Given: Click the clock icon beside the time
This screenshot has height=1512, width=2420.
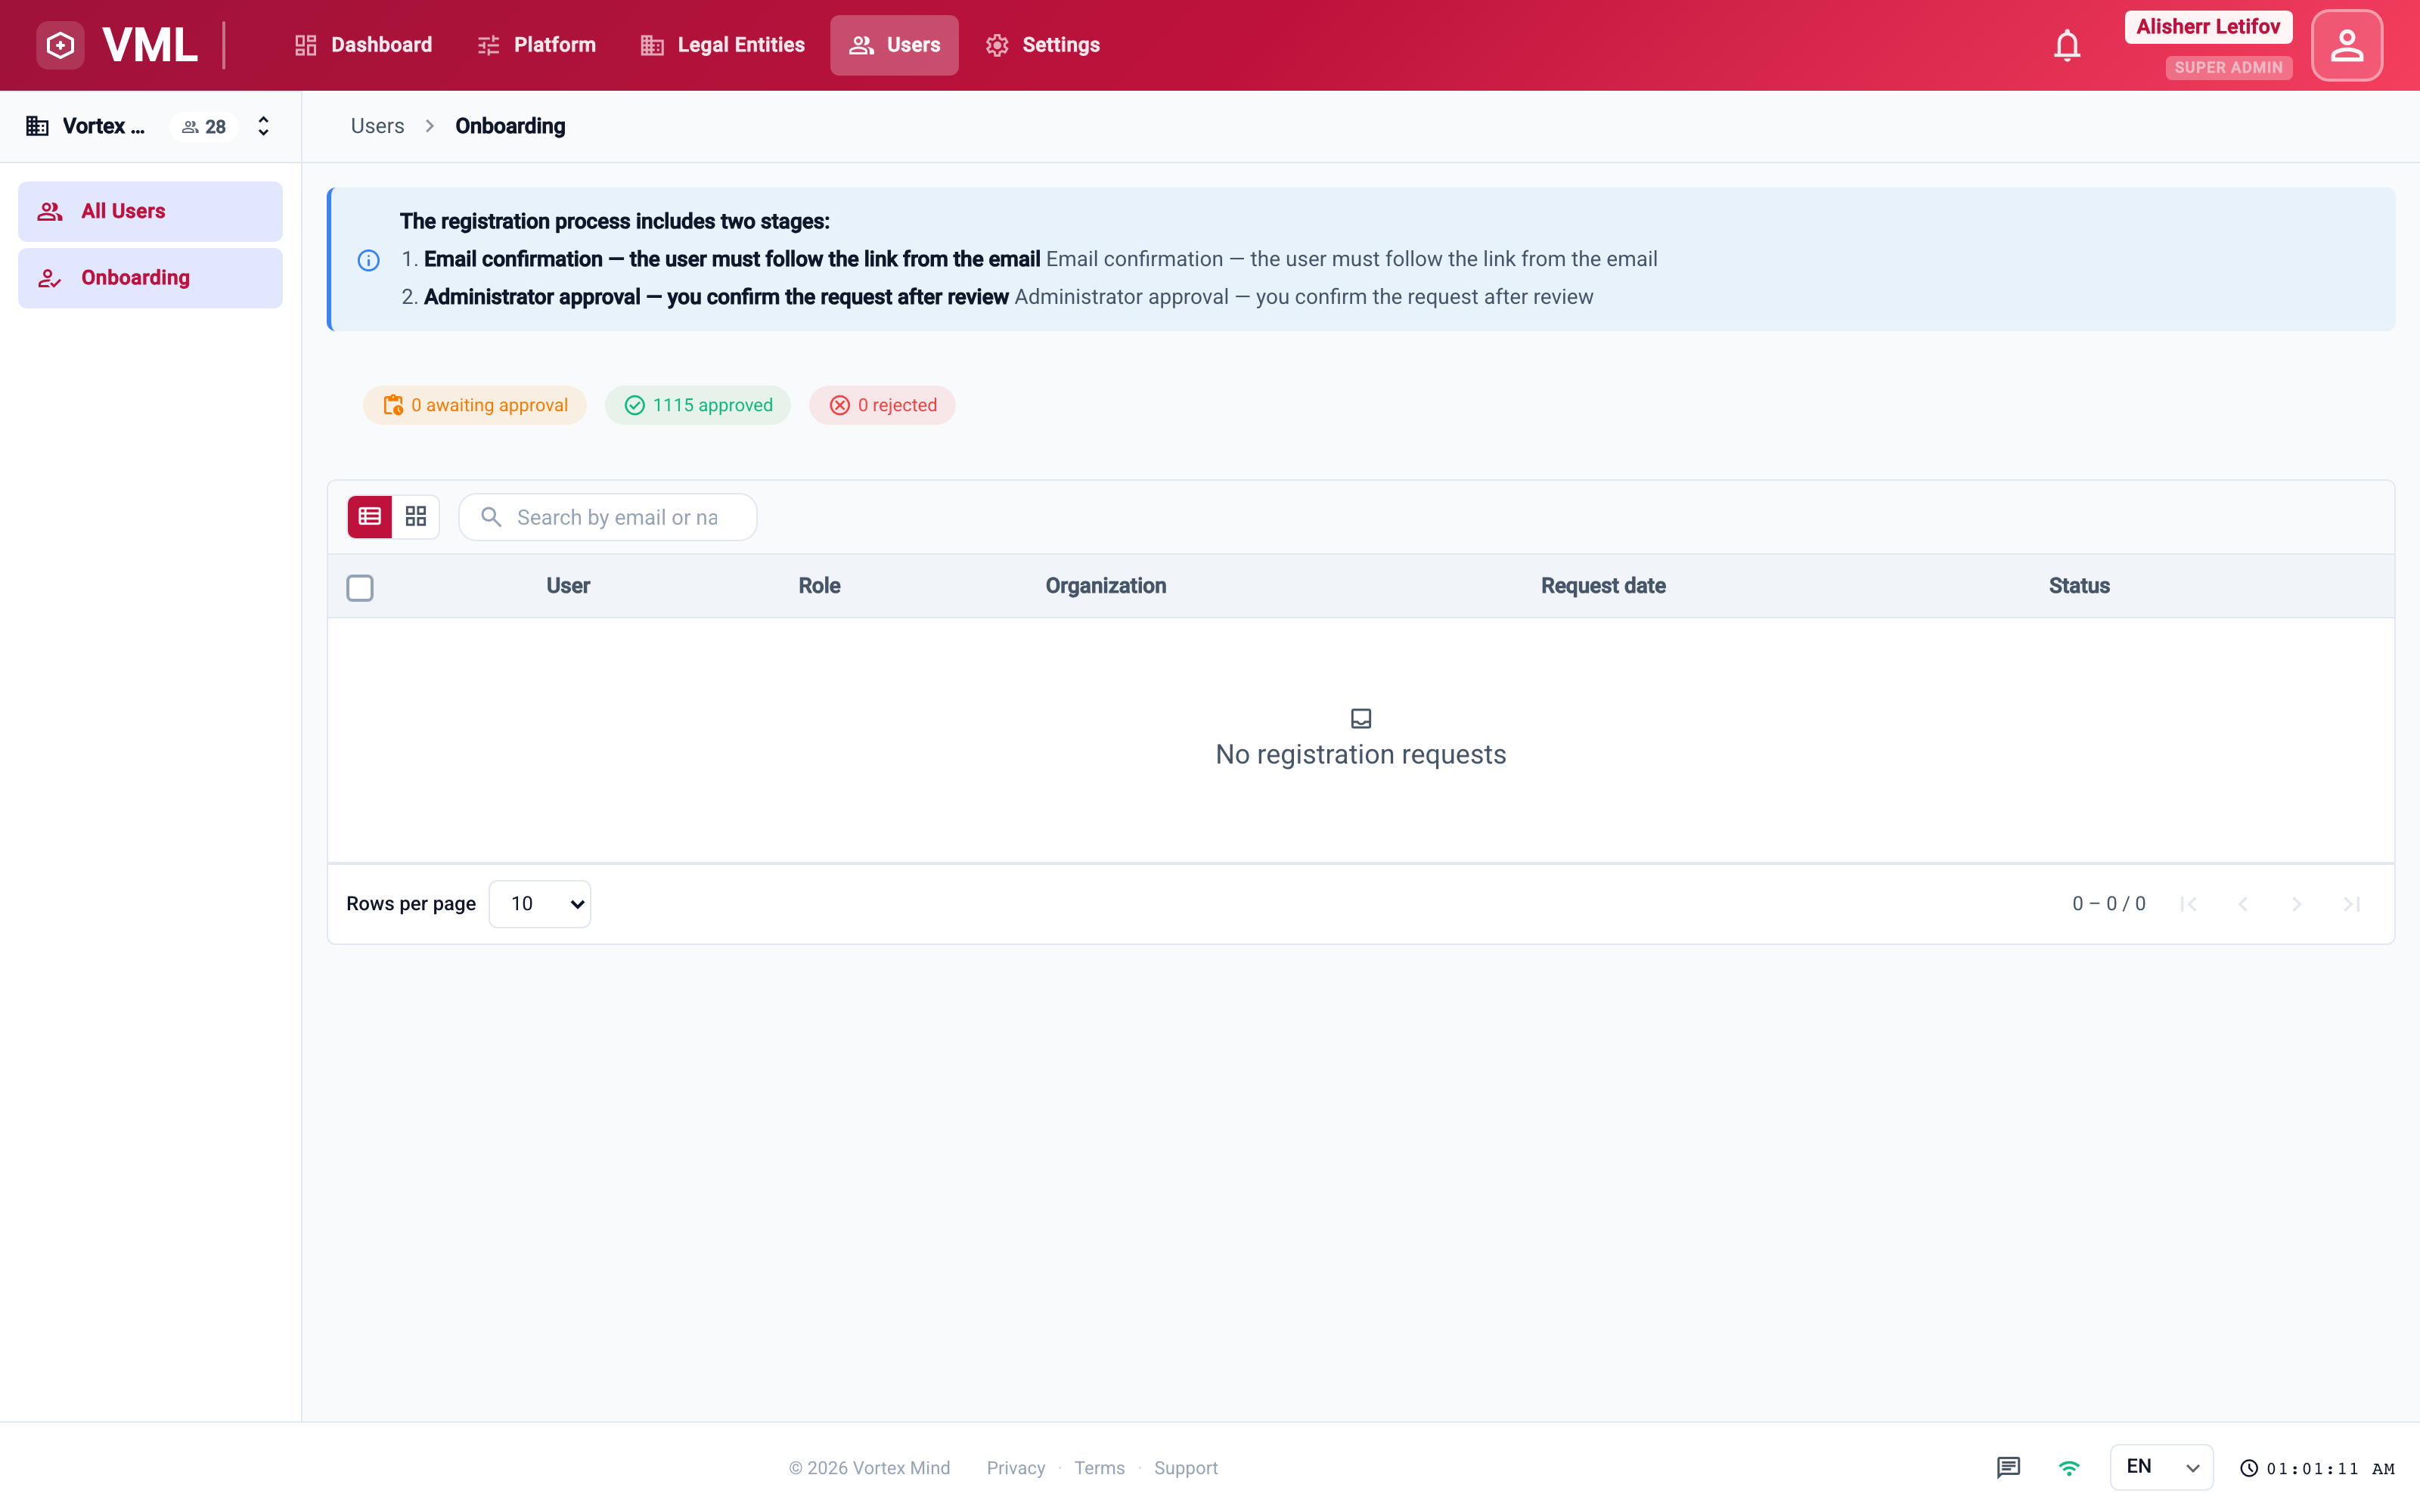Looking at the screenshot, I should click(x=2249, y=1468).
